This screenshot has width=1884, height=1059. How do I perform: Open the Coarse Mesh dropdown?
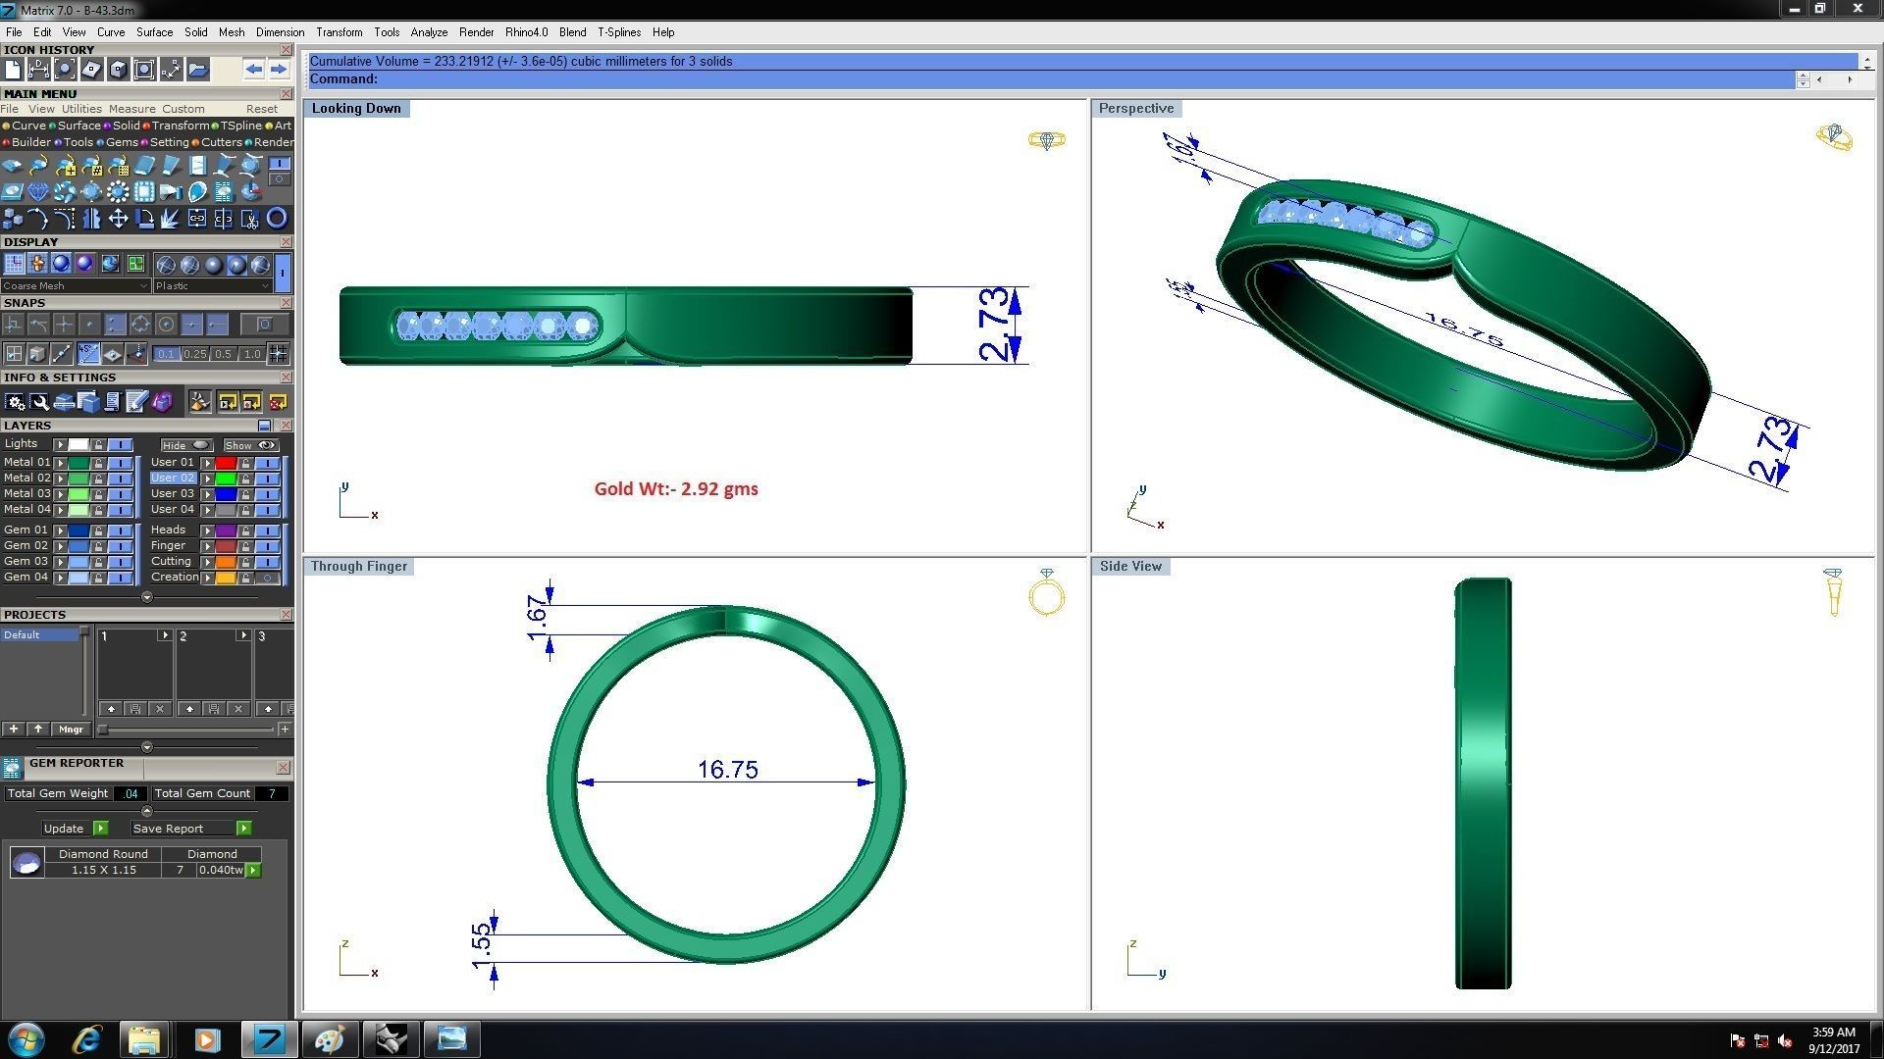[76, 285]
